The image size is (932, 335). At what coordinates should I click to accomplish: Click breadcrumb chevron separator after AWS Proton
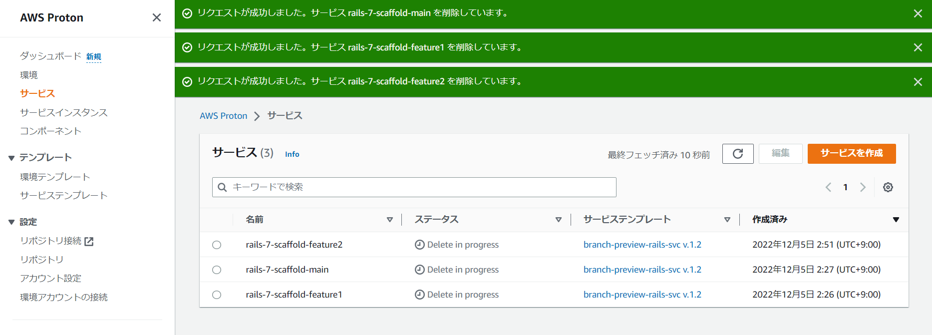[x=257, y=116]
